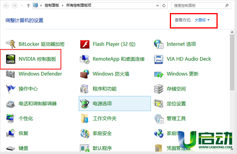Select 控制面板 in the breadcrumb path
Screen dimensions: 237x154
click(x=52, y=6)
